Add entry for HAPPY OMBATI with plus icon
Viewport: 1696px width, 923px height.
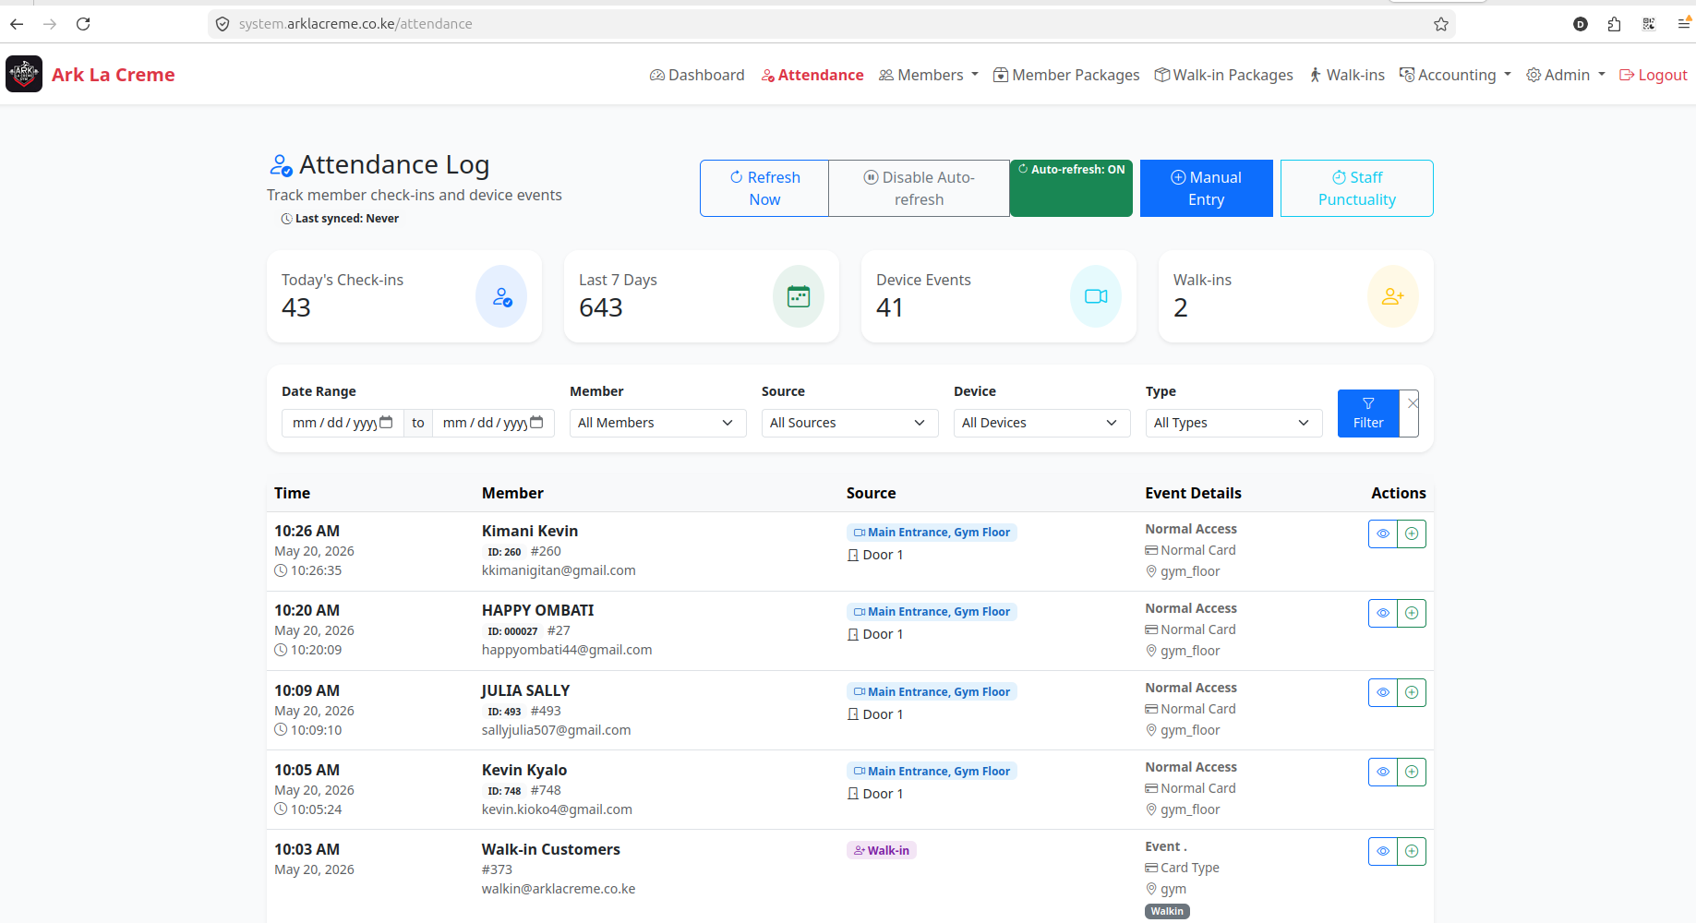click(x=1412, y=613)
